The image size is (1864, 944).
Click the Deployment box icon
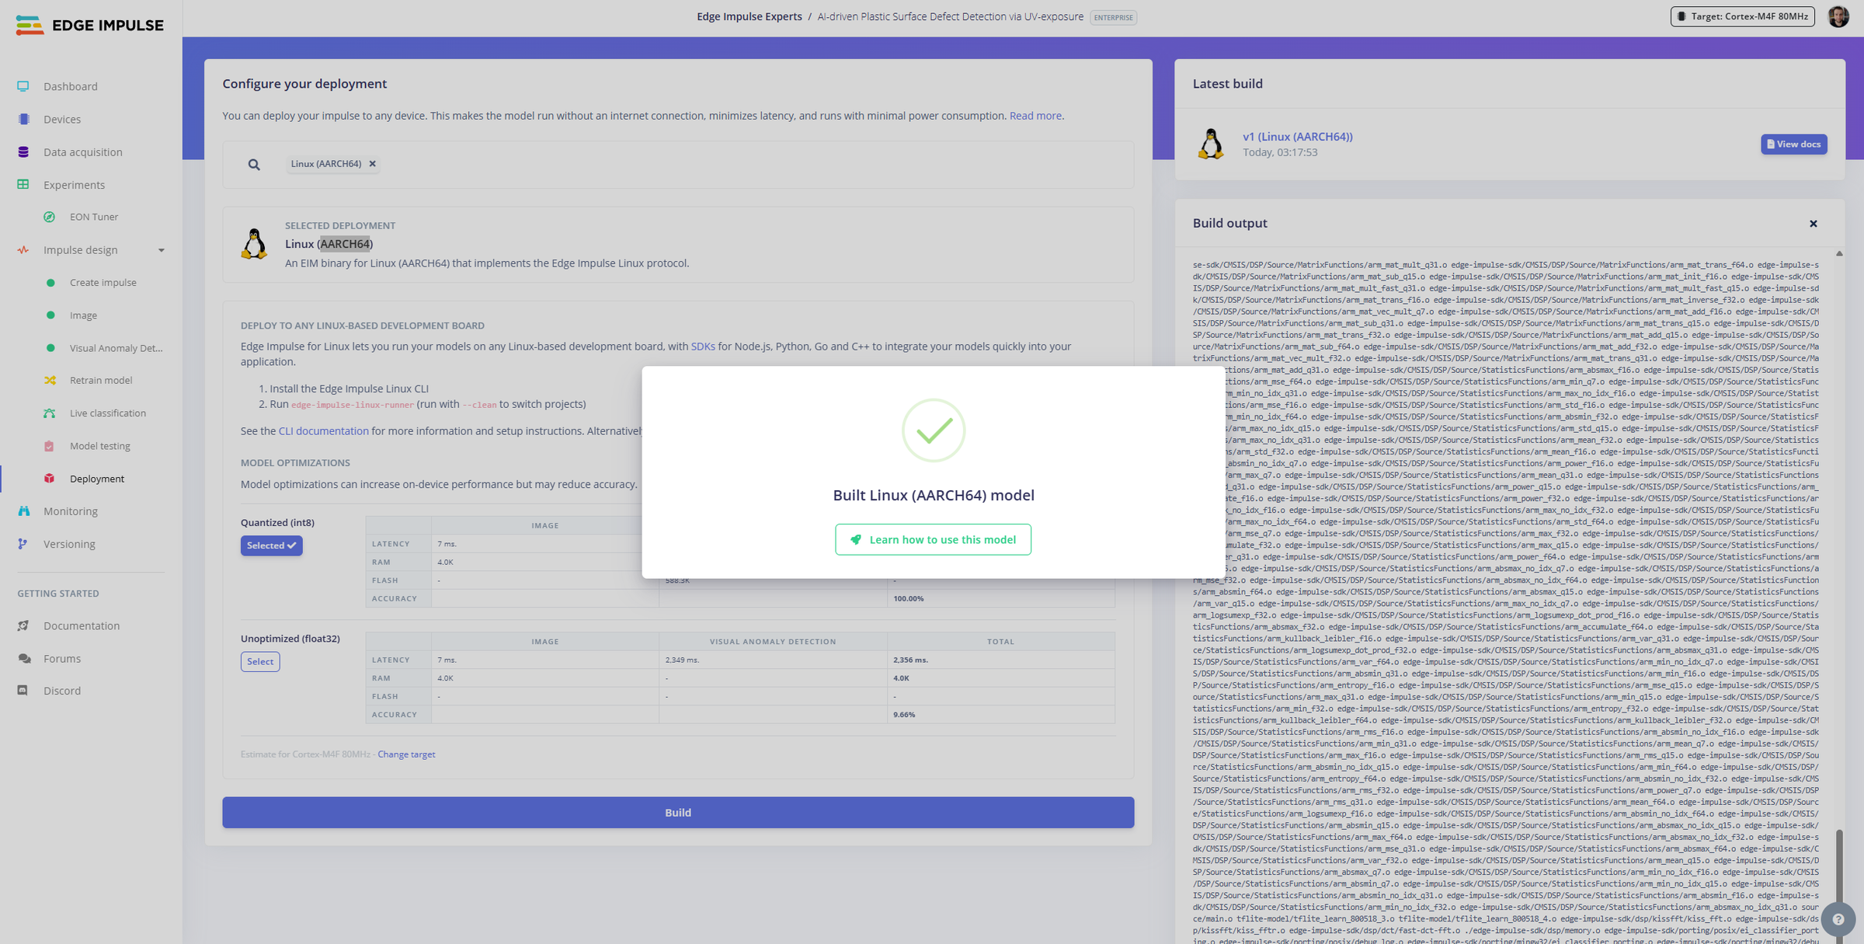tap(50, 479)
